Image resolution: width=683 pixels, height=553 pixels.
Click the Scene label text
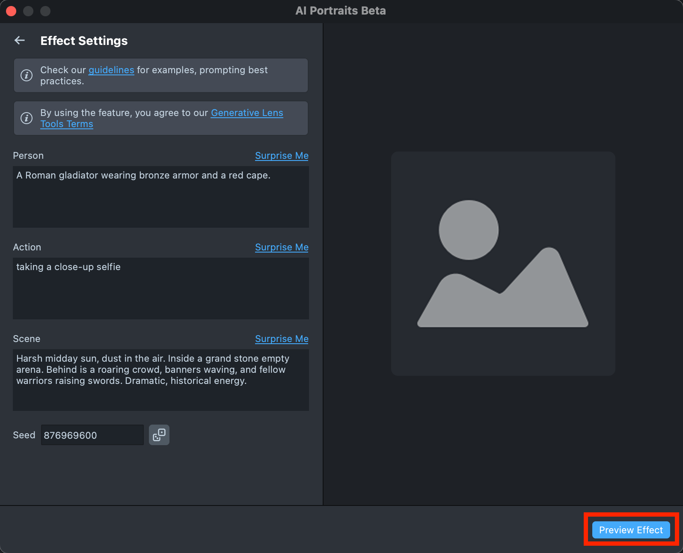click(27, 339)
